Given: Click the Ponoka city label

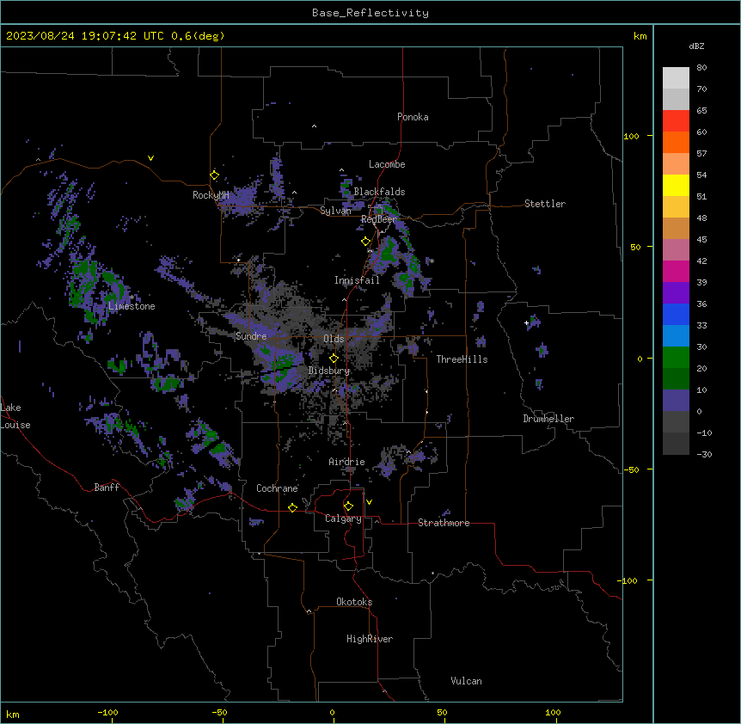Looking at the screenshot, I should coord(413,117).
